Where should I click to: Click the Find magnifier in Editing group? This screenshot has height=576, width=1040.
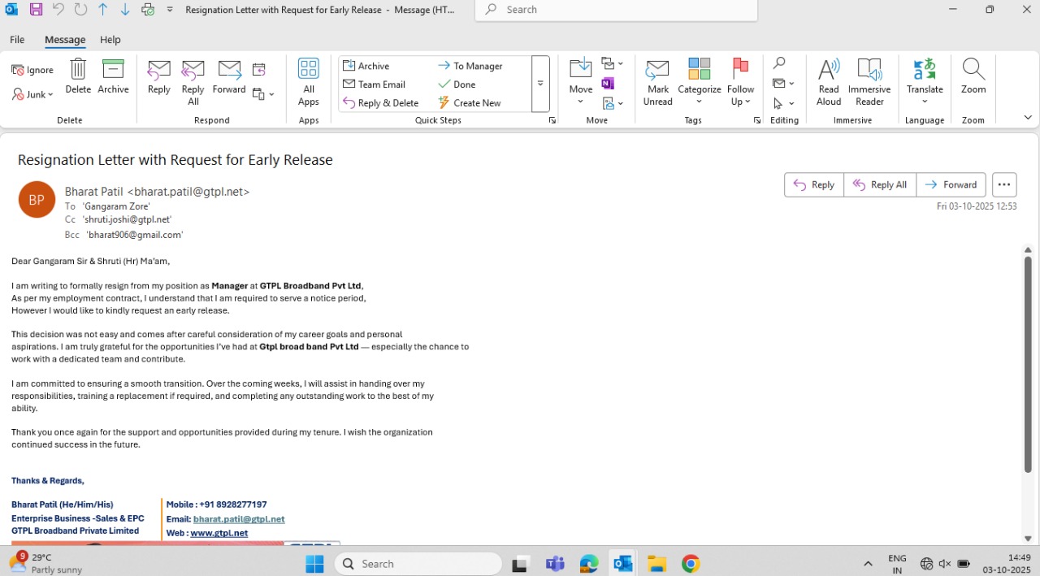779,63
